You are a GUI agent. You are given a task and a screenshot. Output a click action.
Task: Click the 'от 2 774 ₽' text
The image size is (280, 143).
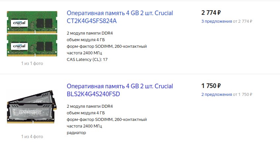click(243, 21)
